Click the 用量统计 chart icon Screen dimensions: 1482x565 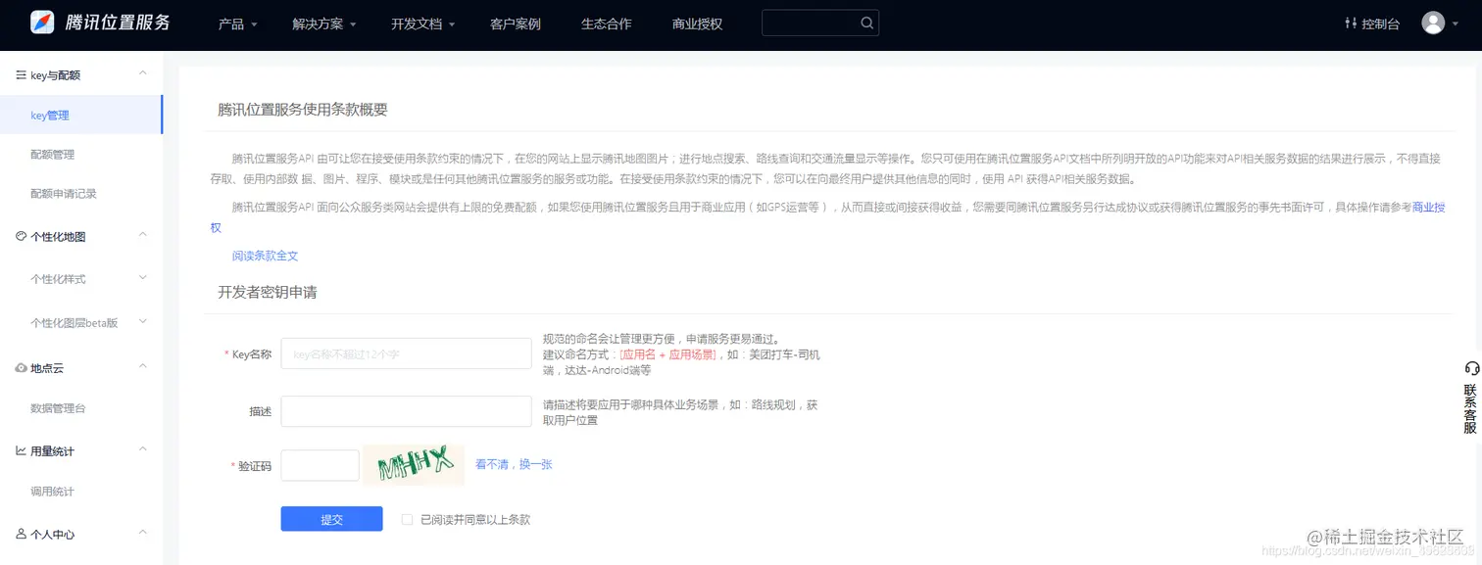(x=21, y=450)
